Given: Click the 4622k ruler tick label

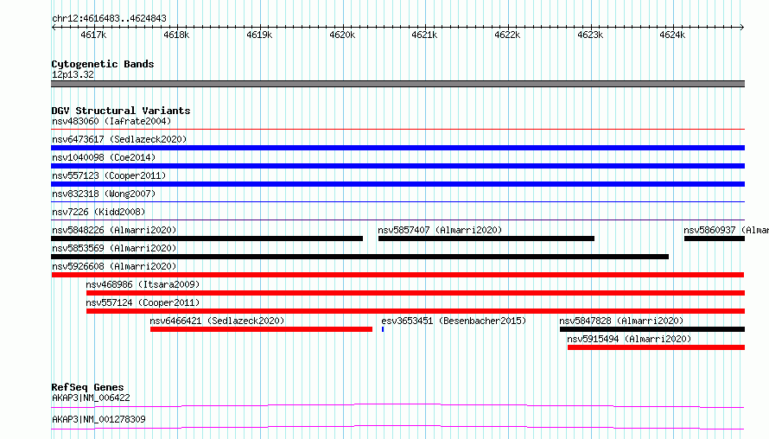Looking at the screenshot, I should [507, 35].
